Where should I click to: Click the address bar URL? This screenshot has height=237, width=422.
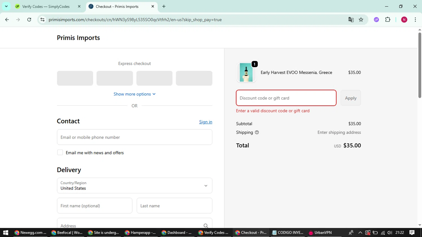coord(135,20)
